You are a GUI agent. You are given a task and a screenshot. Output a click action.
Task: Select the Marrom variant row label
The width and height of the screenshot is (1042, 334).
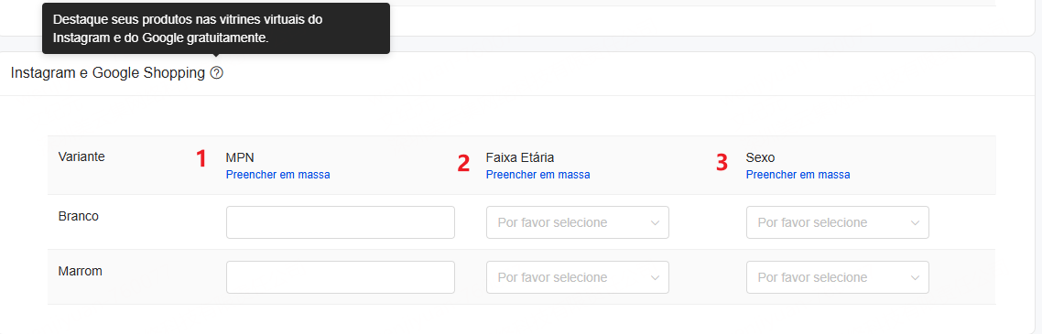pyautogui.click(x=80, y=271)
